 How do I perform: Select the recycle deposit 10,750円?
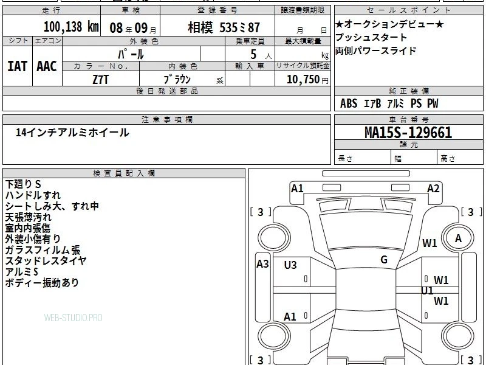307,80
